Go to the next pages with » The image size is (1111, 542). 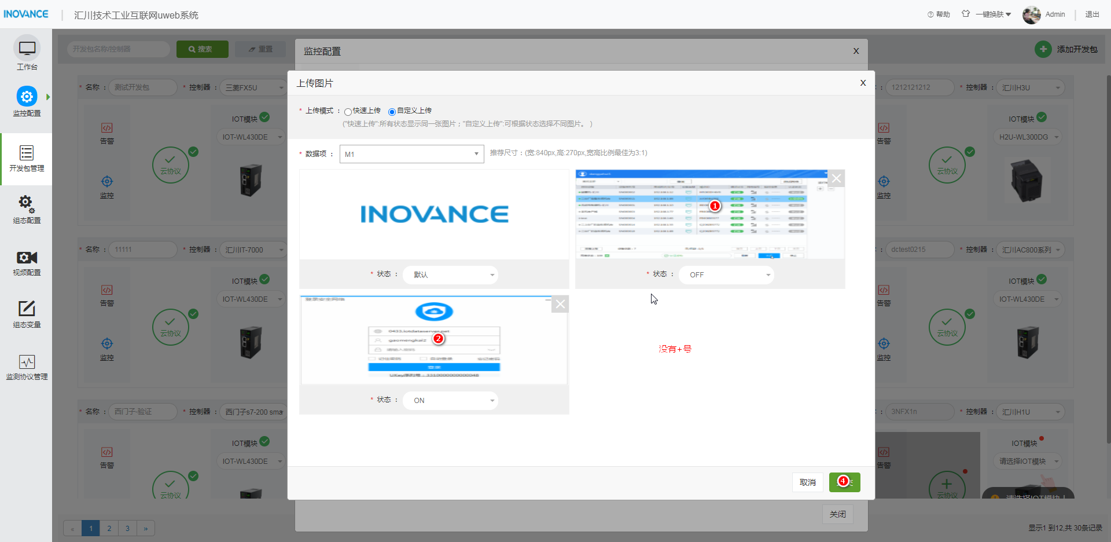coord(146,528)
